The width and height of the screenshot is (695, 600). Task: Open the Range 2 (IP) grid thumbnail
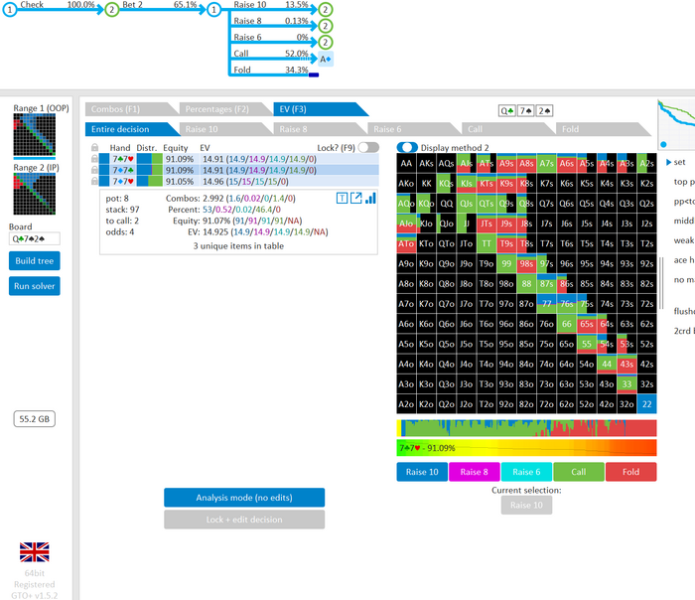[x=34, y=194]
